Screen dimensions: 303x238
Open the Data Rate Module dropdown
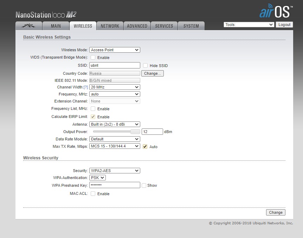pos(115,139)
